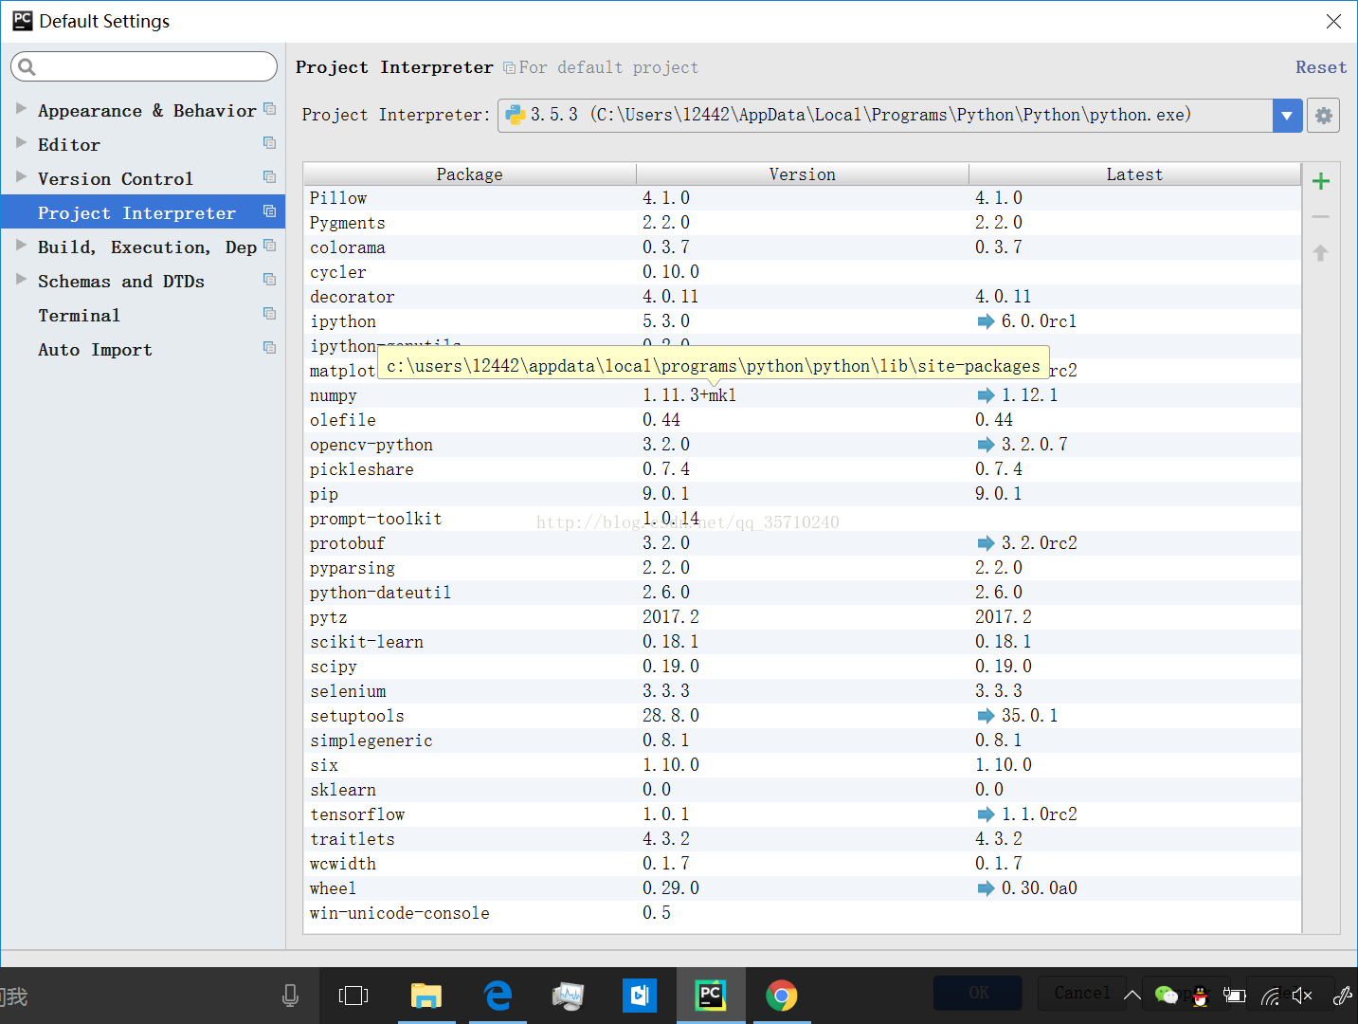The width and height of the screenshot is (1358, 1024).
Task: Close the Default Settings dialog
Action: [1333, 21]
